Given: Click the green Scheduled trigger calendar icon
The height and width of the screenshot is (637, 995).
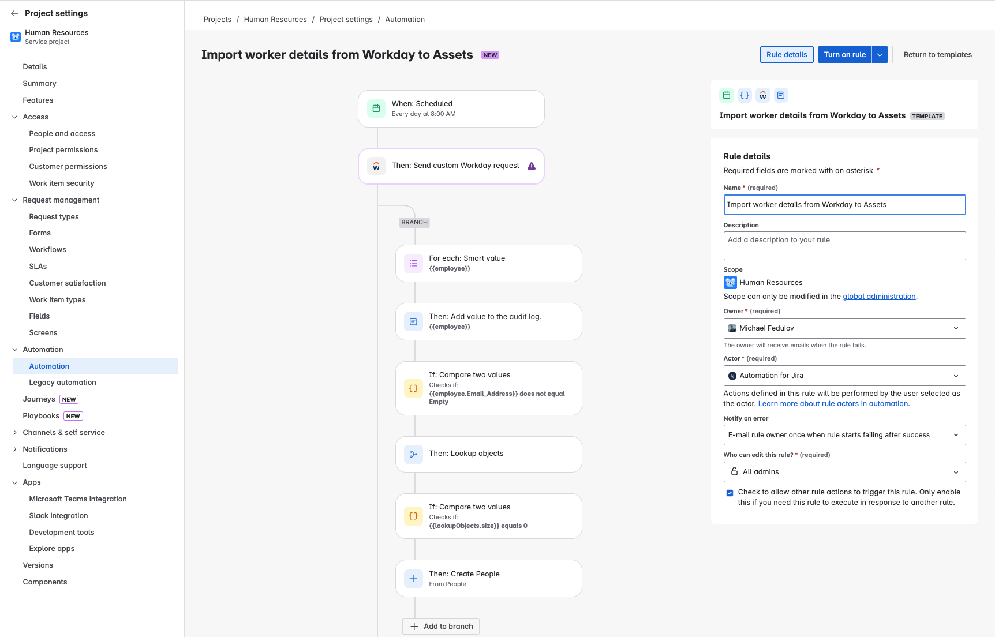Looking at the screenshot, I should (x=376, y=108).
